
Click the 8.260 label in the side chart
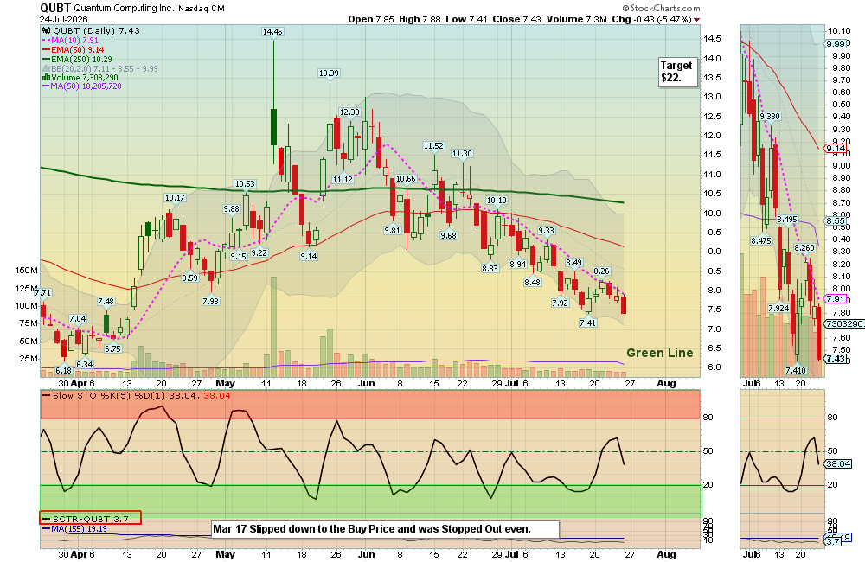coord(804,248)
